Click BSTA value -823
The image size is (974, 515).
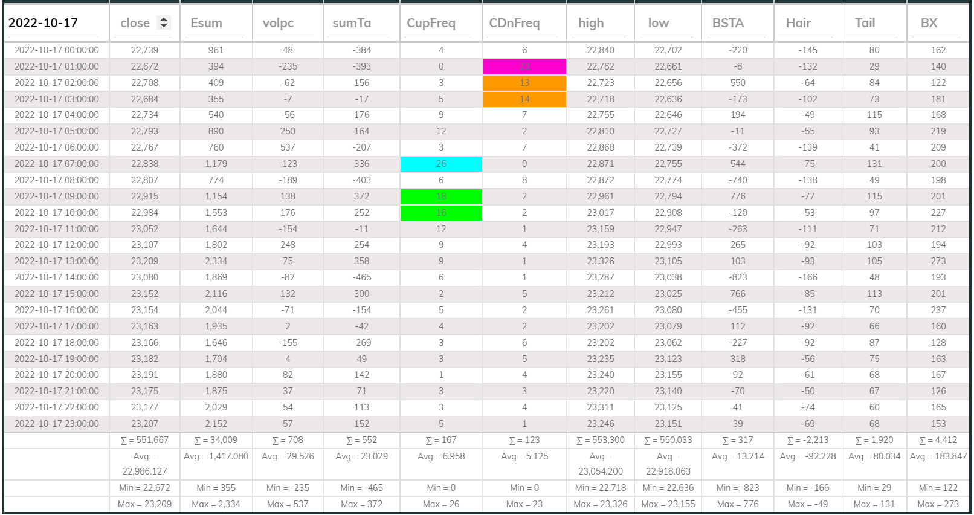pos(738,277)
